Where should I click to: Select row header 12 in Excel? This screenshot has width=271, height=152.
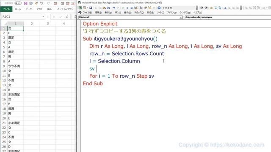click(4, 80)
